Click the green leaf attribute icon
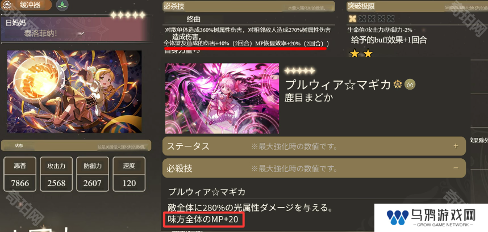488x232 pixels. pyautogui.click(x=62, y=5)
